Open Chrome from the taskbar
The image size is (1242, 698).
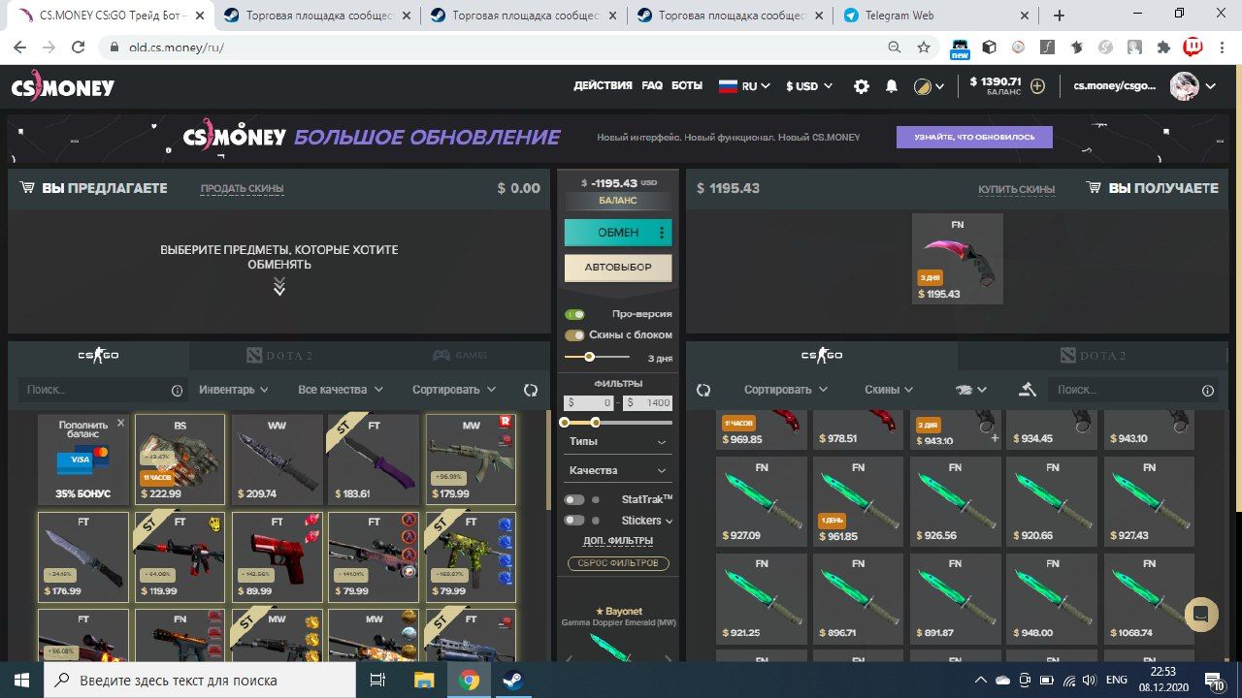pos(468,680)
